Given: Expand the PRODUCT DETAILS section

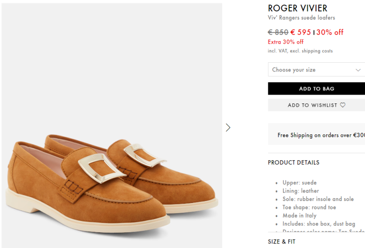Looking at the screenshot, I should pos(293,162).
